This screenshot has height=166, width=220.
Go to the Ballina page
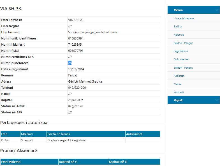(x=178, y=27)
